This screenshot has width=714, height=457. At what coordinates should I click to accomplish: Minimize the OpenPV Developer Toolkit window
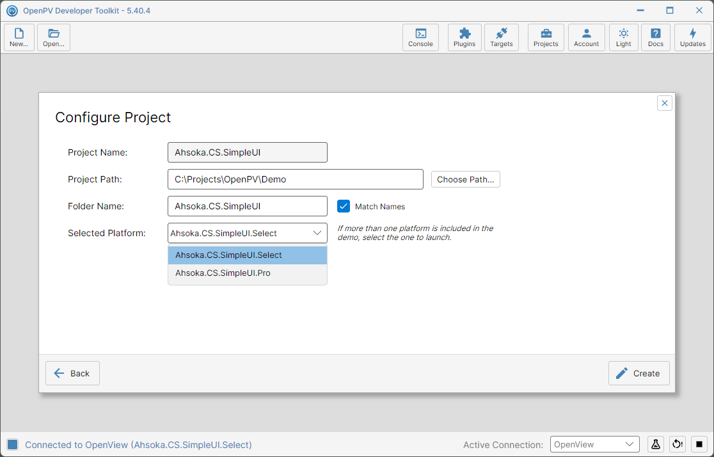tap(640, 10)
